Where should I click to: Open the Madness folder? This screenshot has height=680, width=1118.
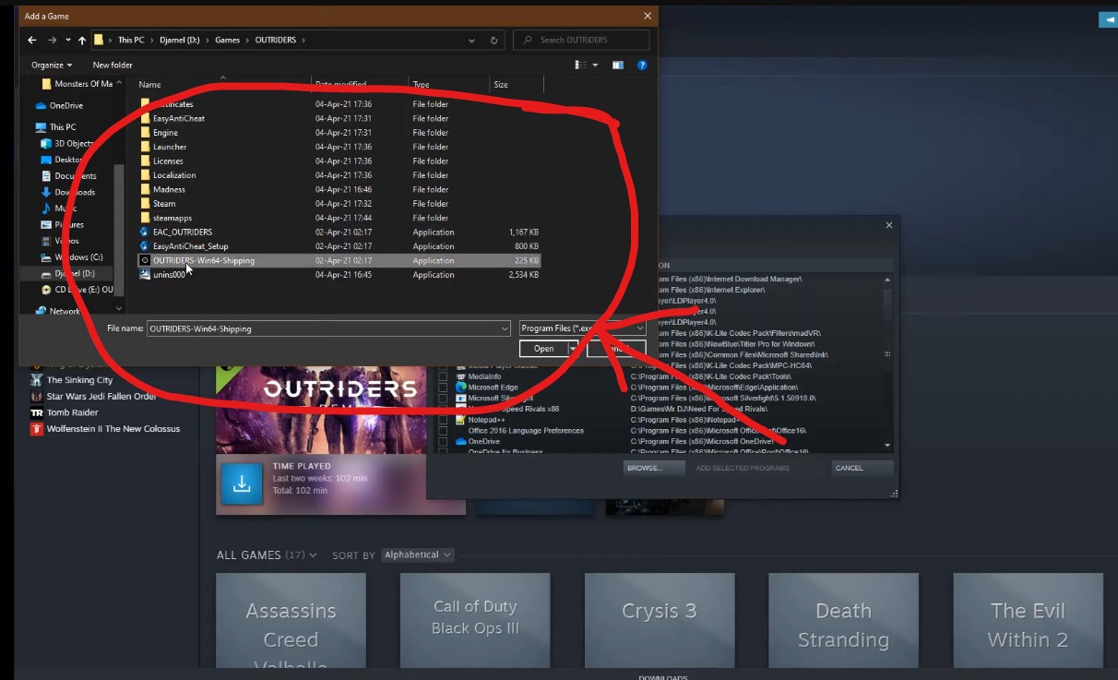[x=169, y=189]
